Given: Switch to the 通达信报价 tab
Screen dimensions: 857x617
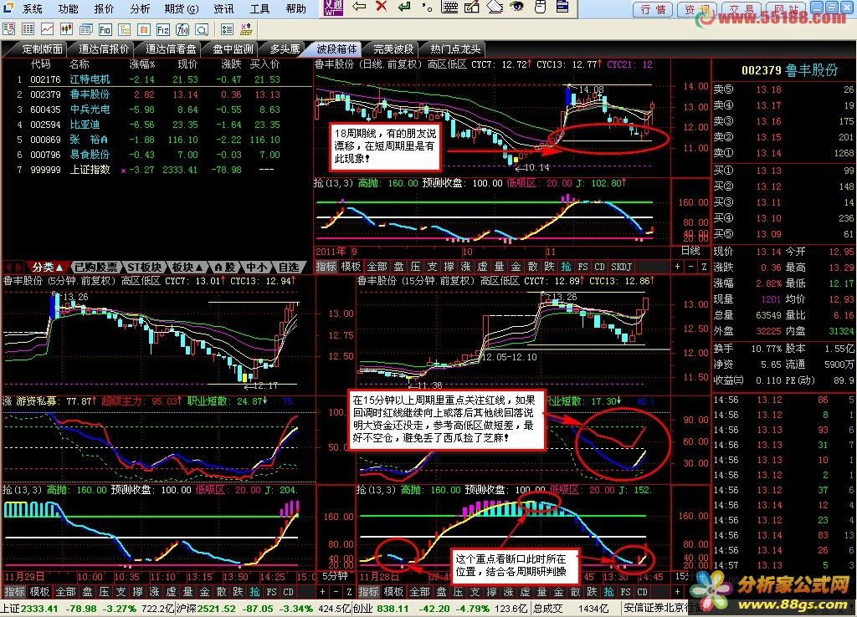Looking at the screenshot, I should coord(104,49).
